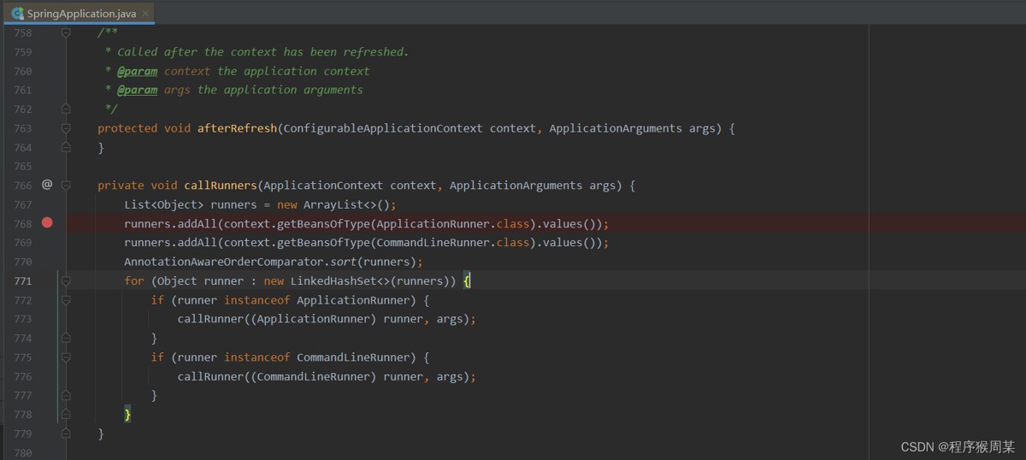
Task: Click the 'private' keyword on line 766
Action: 121,185
